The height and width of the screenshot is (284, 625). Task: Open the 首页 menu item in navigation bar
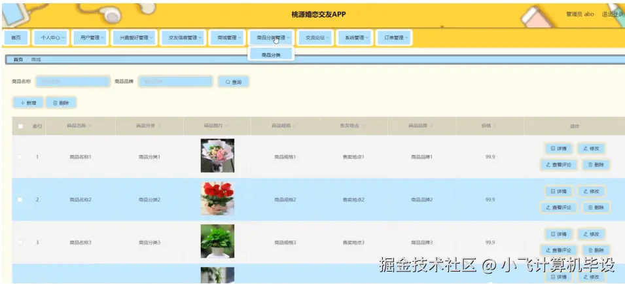point(16,38)
